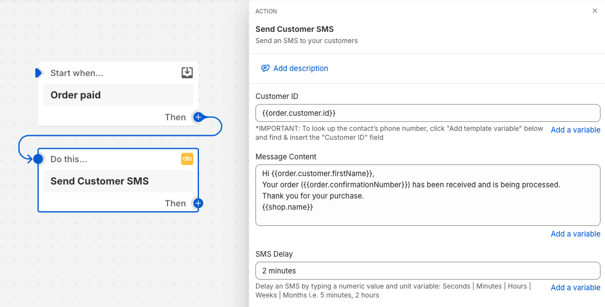Click the Thank you for your purchase line
The width and height of the screenshot is (605, 307).
pyautogui.click(x=313, y=196)
